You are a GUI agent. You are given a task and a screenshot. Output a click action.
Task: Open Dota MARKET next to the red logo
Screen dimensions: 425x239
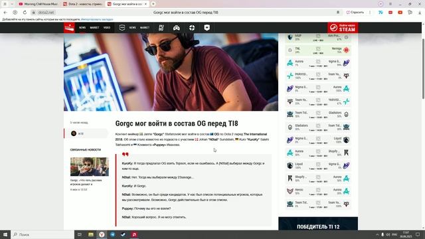tap(94, 28)
